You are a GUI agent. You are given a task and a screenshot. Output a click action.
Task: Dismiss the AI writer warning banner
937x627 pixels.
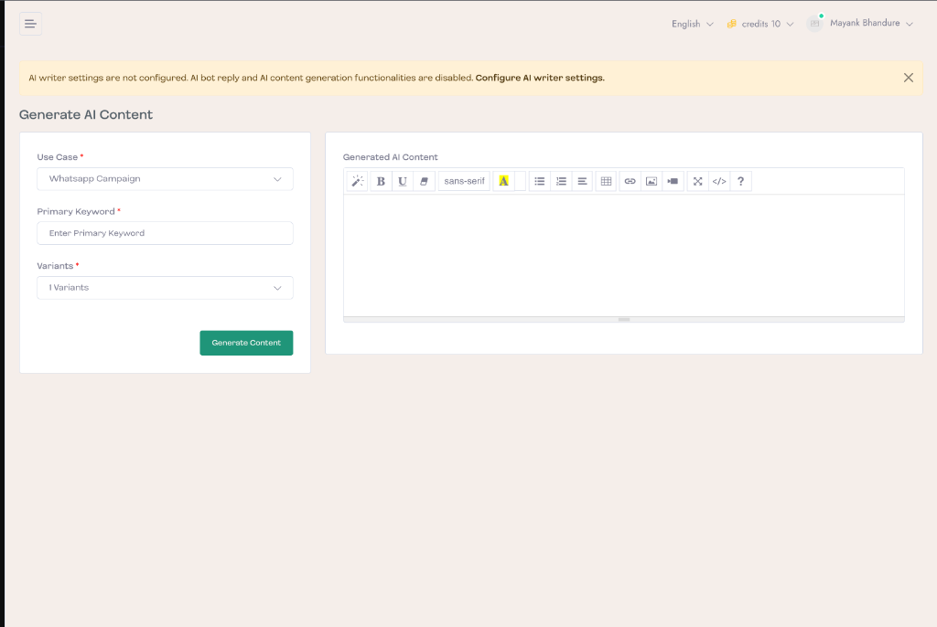pos(909,78)
